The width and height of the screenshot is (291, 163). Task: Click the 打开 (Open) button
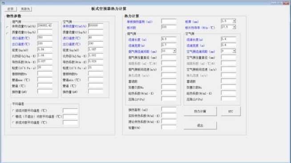[11, 9]
